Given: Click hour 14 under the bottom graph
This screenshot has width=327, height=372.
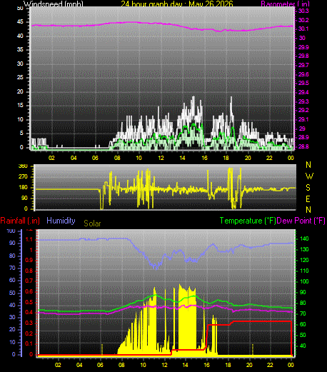Looking at the screenshot, I should [185, 365].
